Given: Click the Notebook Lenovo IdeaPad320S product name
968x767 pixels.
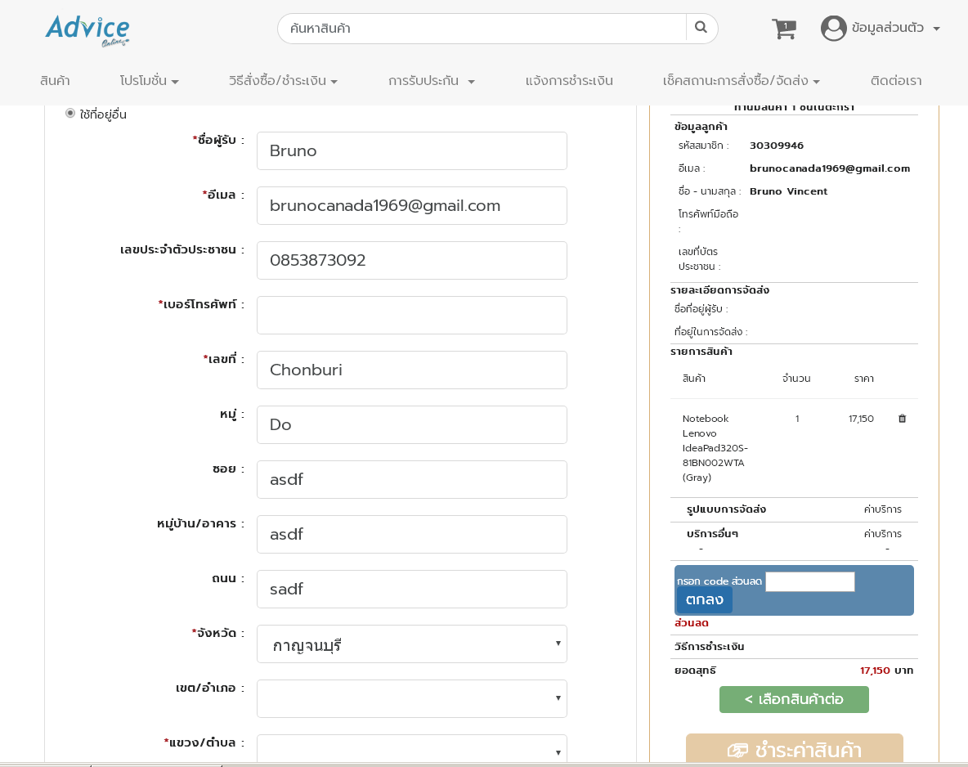Looking at the screenshot, I should point(715,448).
